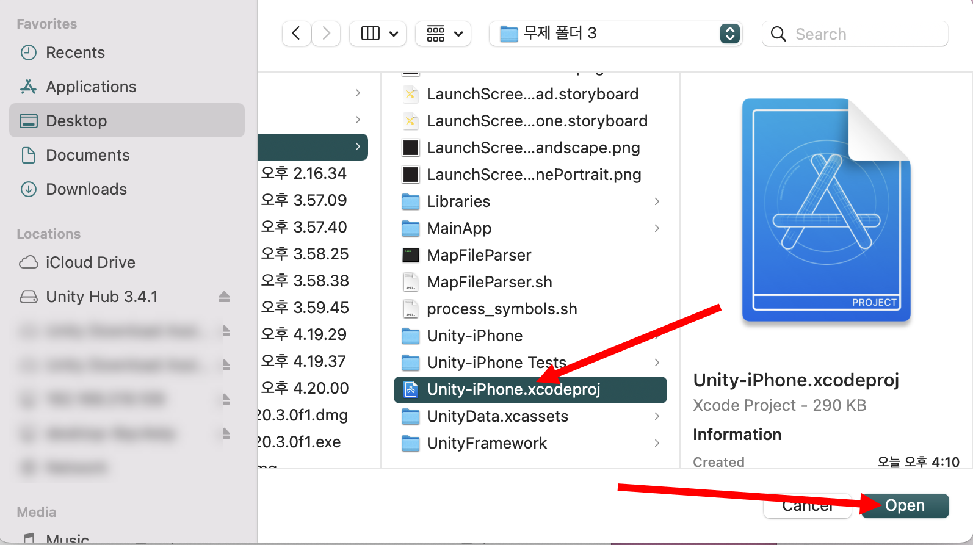This screenshot has width=973, height=545.
Task: Expand the UnityFramework chevron
Action: tap(657, 443)
